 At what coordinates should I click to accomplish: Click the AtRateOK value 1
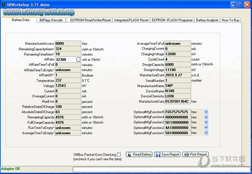(x=68, y=75)
